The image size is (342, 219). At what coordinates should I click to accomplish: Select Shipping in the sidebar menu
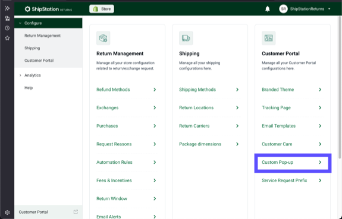tap(32, 48)
